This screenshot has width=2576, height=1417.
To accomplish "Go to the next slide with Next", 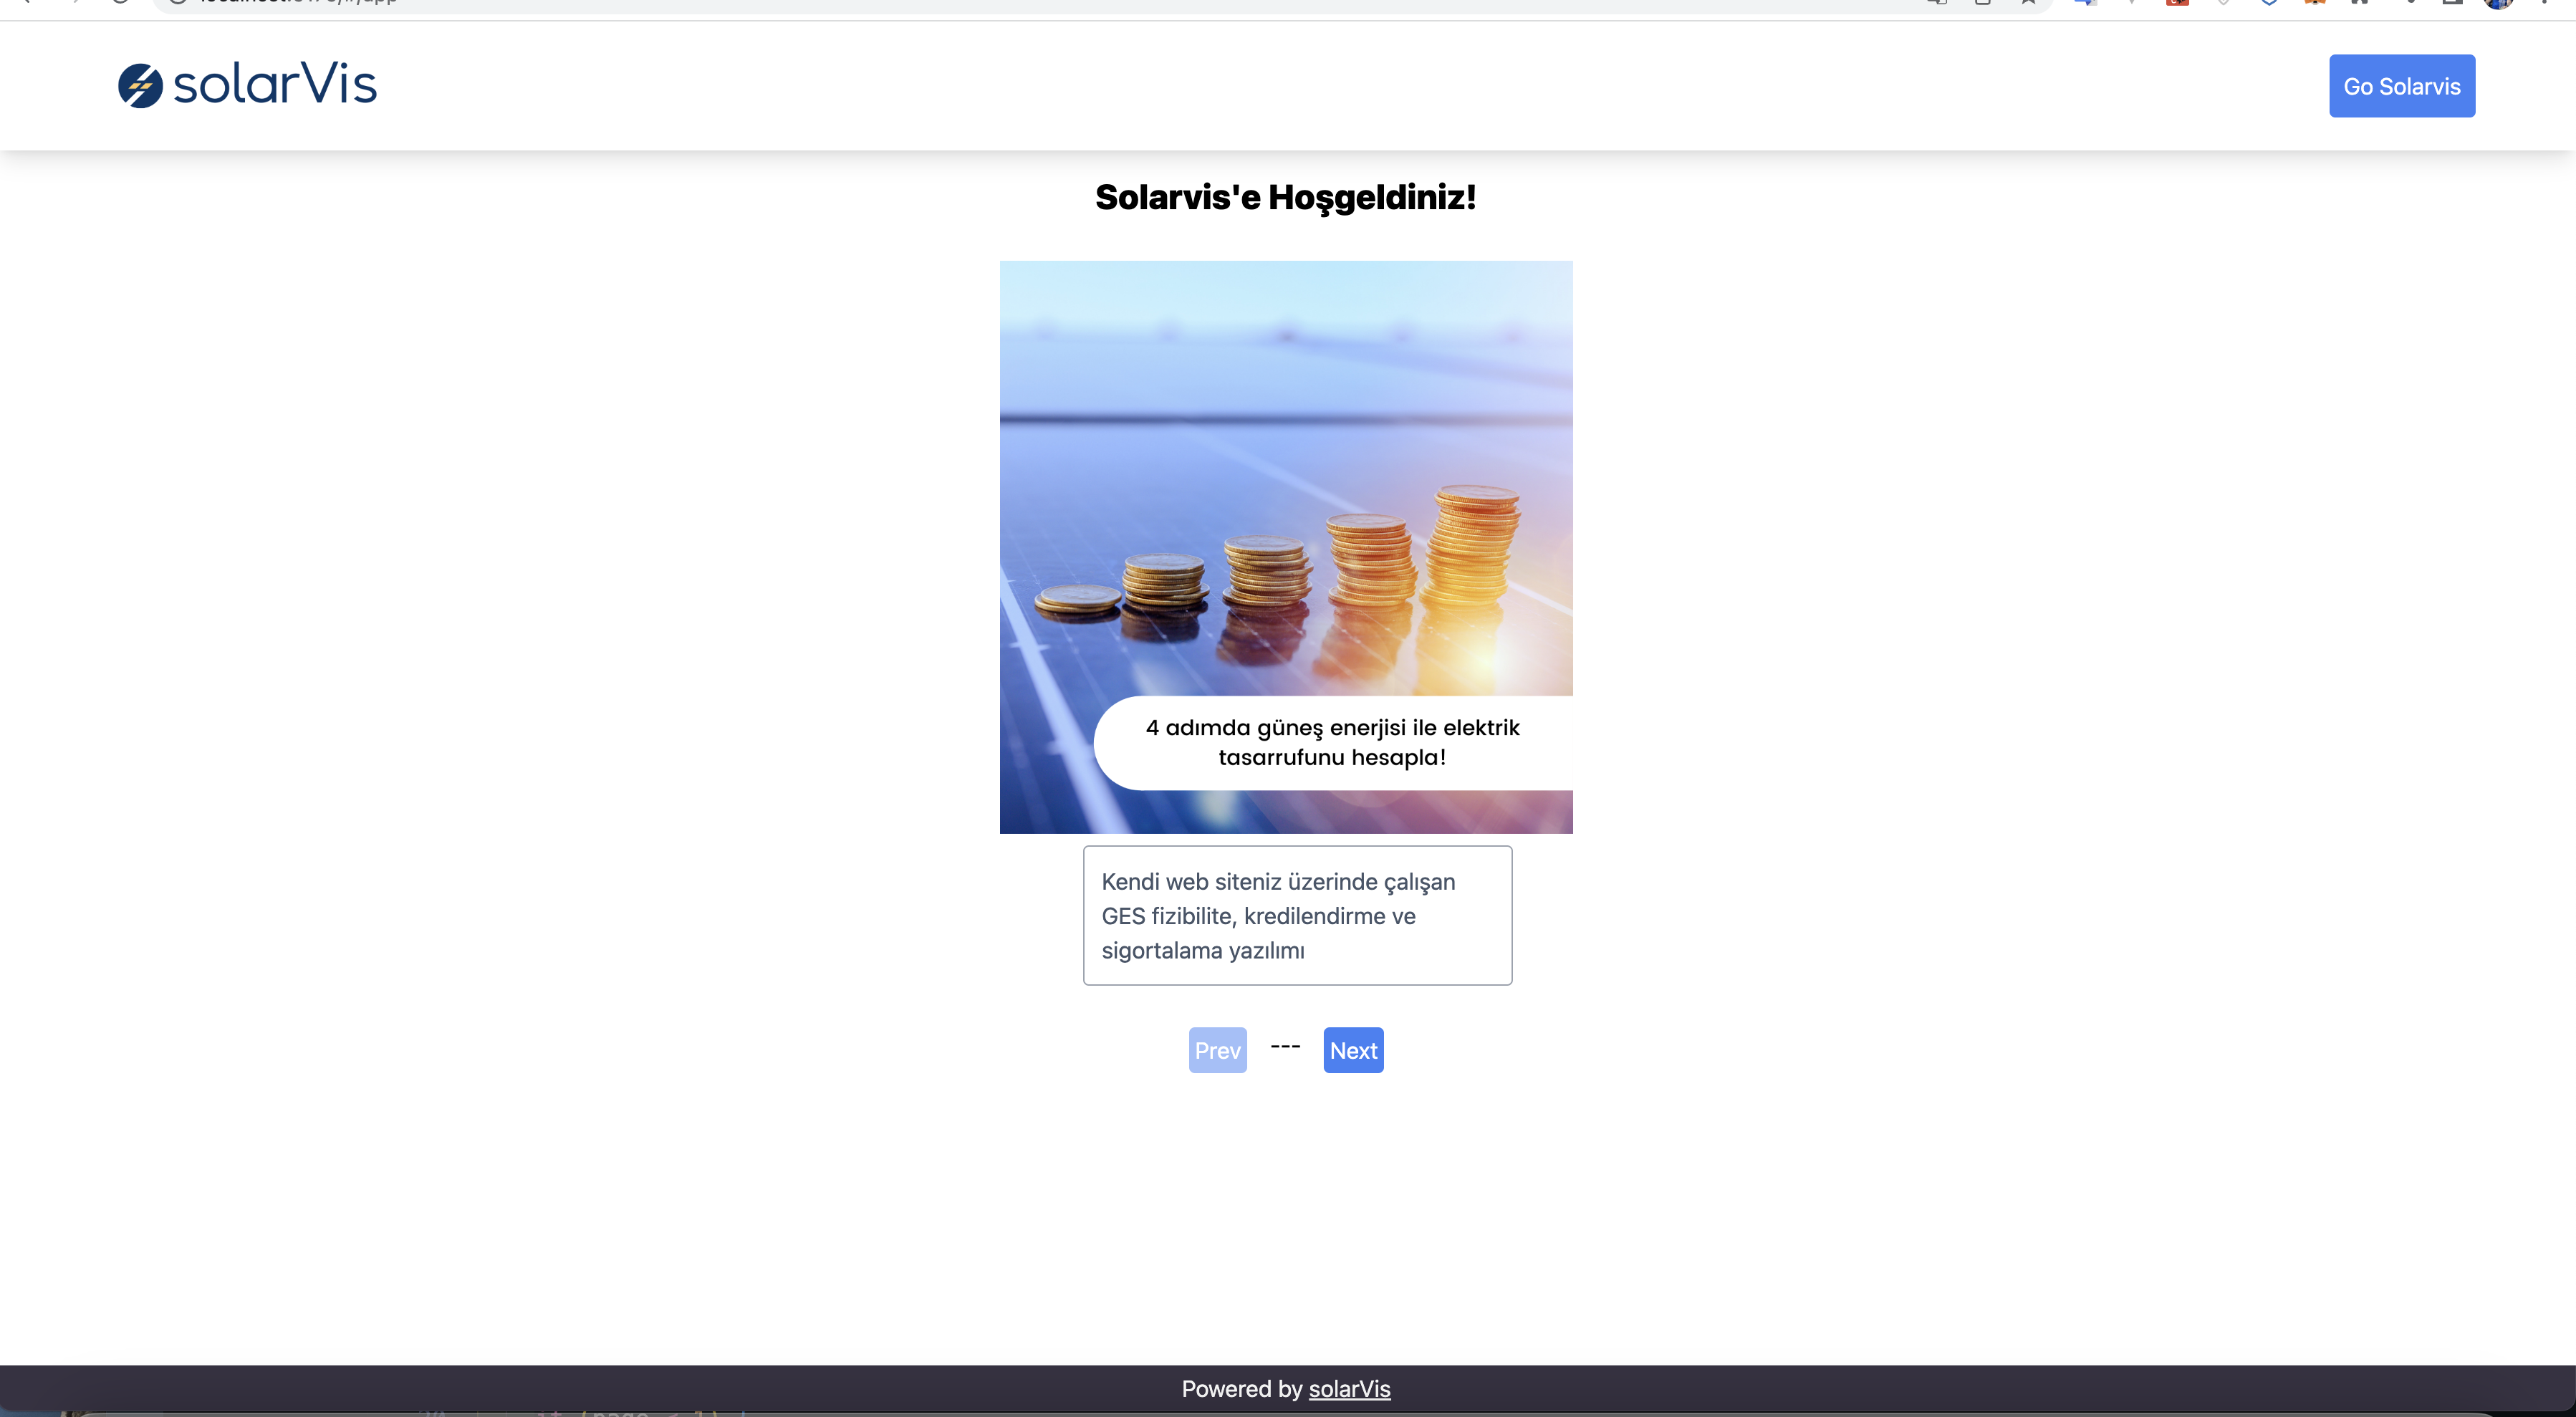I will (x=1353, y=1050).
